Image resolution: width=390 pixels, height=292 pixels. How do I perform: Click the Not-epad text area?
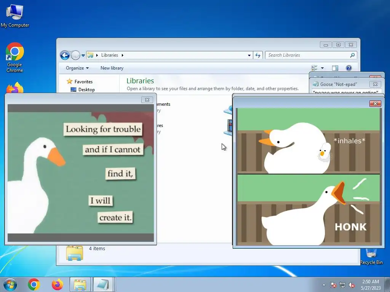(347, 92)
